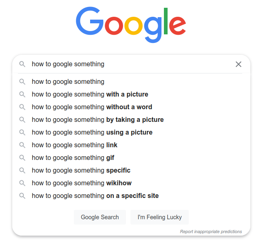
Task: Click the magnifier icon beside 'with a picture' suggestion
Action: point(22,94)
